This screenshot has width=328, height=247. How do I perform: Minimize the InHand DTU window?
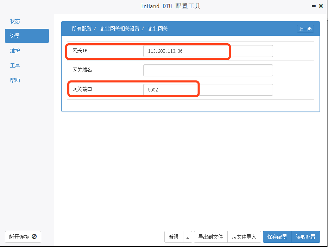[314, 6]
